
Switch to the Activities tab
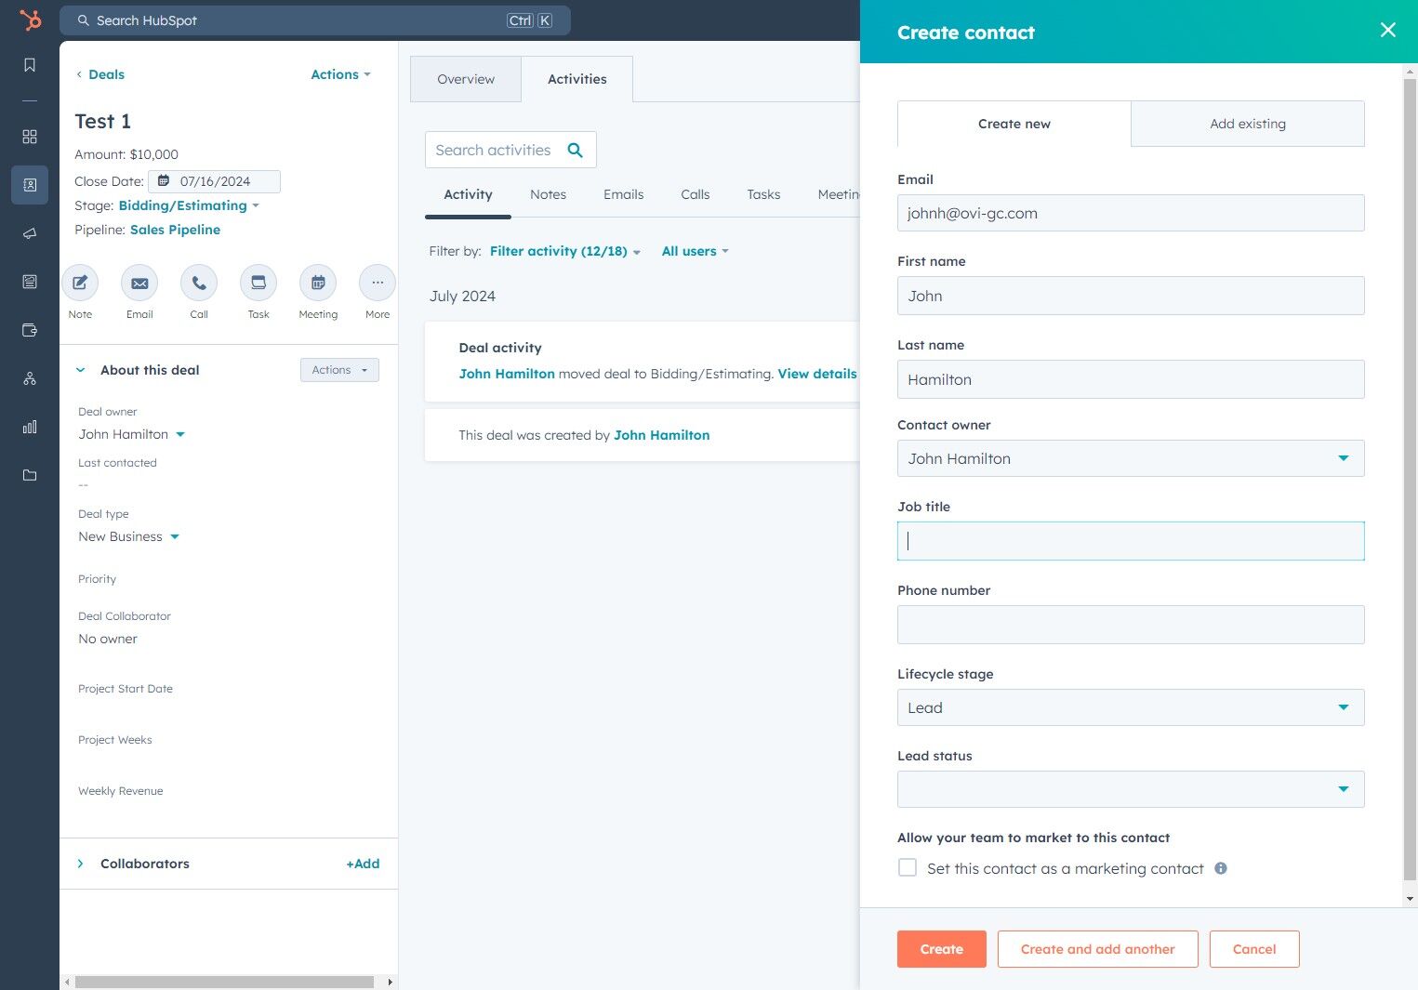pyautogui.click(x=577, y=79)
